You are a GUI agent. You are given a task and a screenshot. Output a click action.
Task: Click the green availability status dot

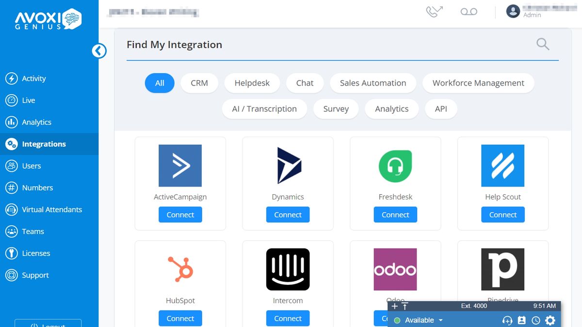397,320
